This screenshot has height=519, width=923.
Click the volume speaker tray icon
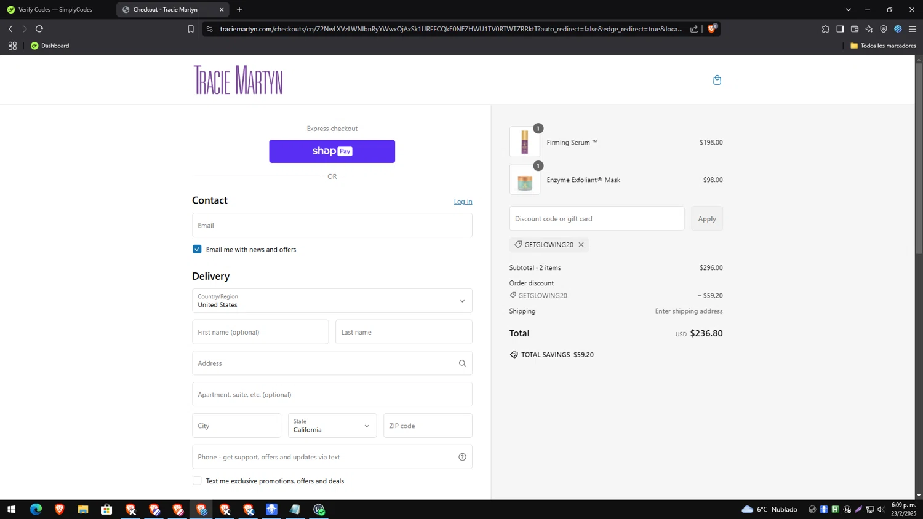(882, 509)
